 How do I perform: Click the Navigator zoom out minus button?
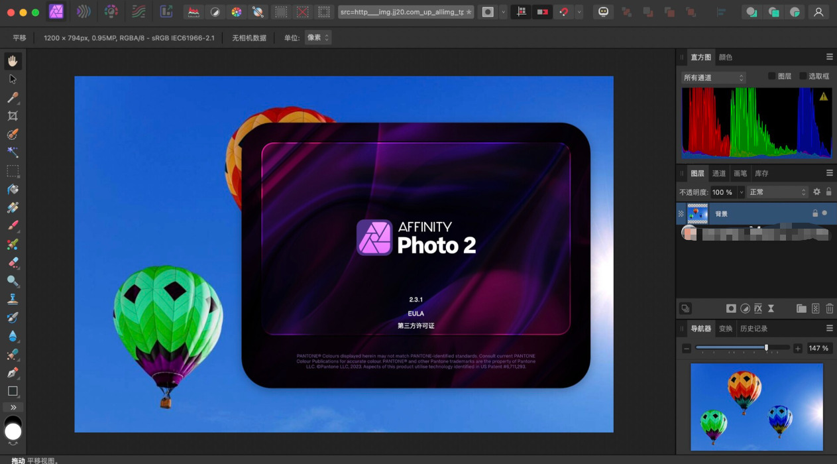(x=687, y=348)
